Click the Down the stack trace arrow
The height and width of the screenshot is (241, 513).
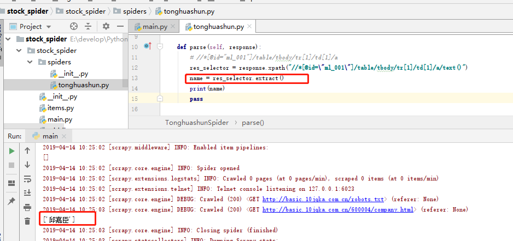click(x=27, y=165)
